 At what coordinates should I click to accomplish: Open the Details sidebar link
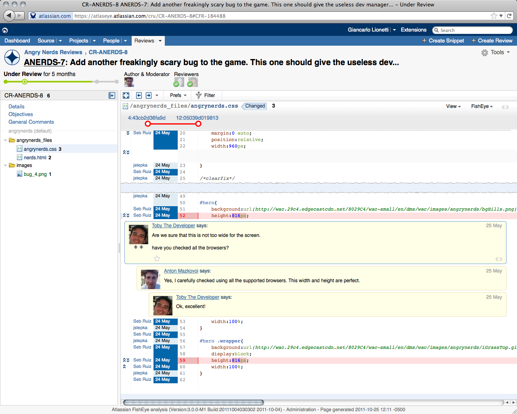[17, 107]
